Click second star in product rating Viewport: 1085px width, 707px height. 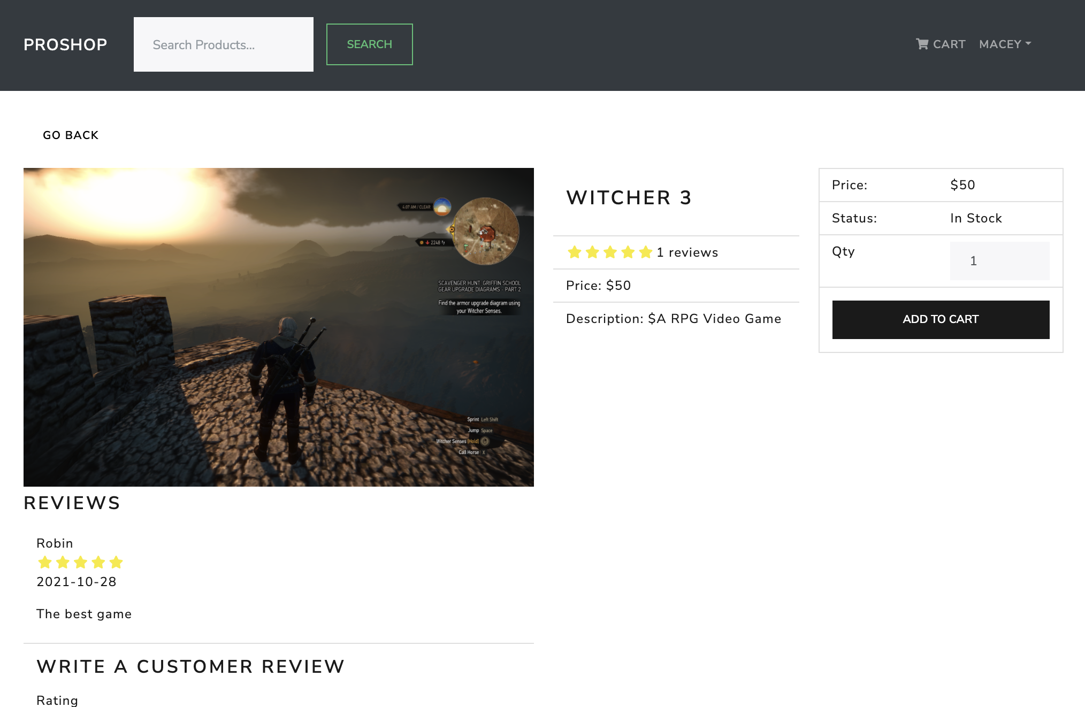coord(592,252)
